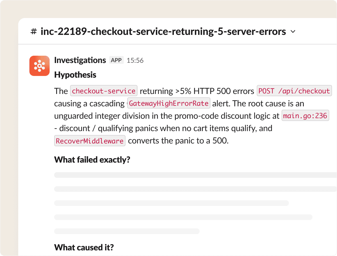The height and width of the screenshot is (256, 337).
Task: Open inc-22189-checkout-service channel details title
Action: pos(163,32)
